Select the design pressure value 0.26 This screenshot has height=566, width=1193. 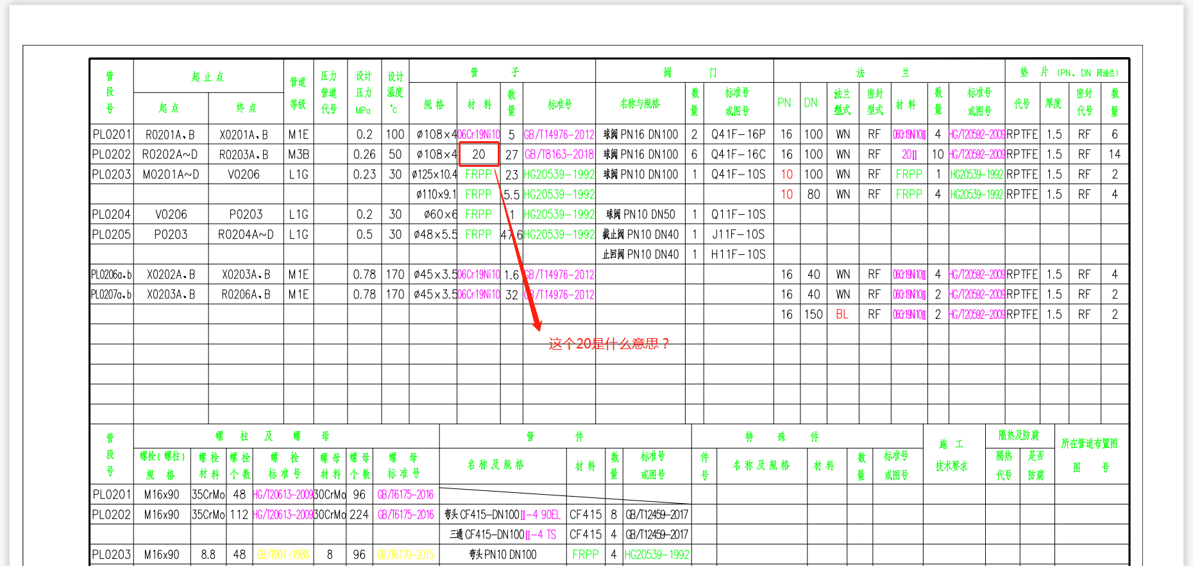coord(364,155)
